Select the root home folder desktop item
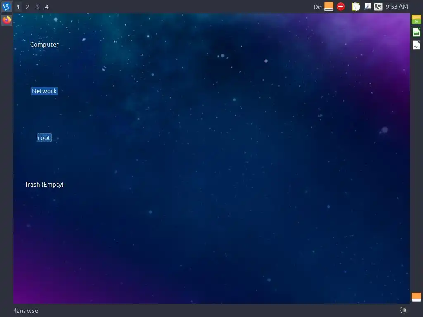The width and height of the screenshot is (423, 317). pyautogui.click(x=44, y=138)
